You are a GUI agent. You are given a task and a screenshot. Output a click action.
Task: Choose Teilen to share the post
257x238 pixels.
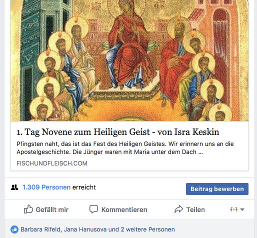[195, 209]
